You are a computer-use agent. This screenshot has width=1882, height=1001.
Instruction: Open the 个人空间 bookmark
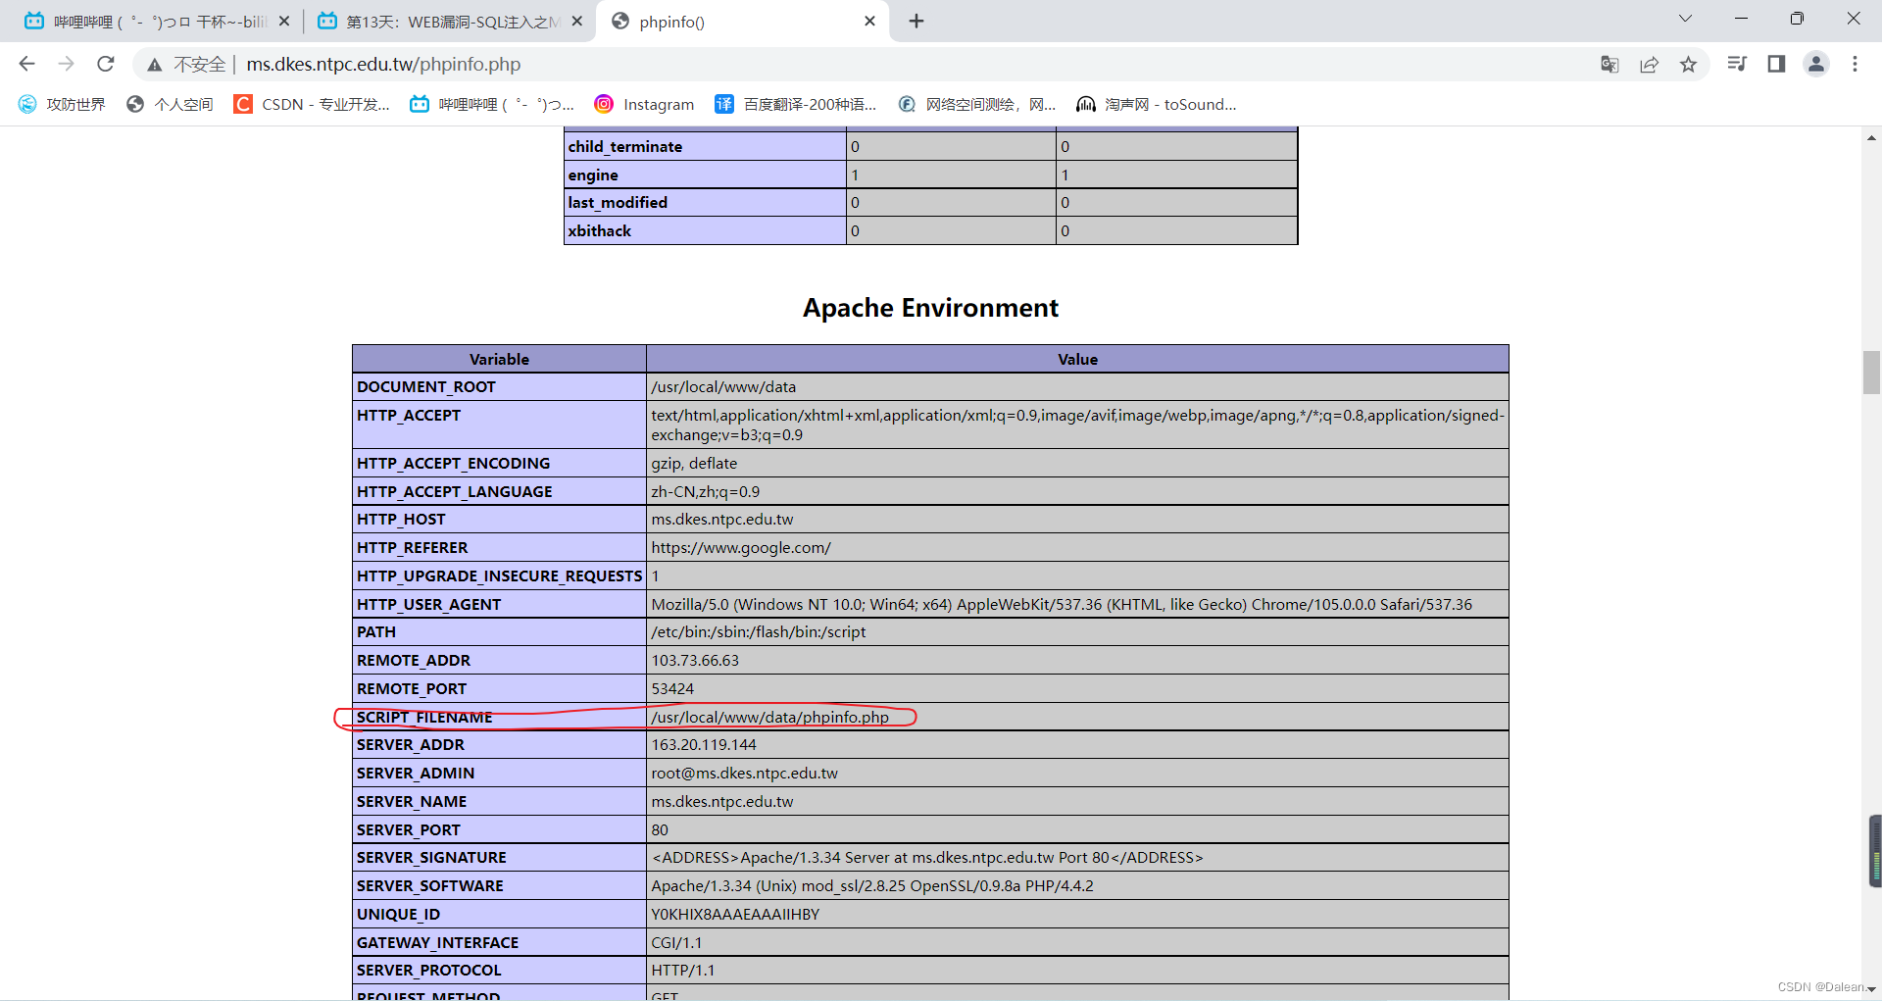(170, 104)
